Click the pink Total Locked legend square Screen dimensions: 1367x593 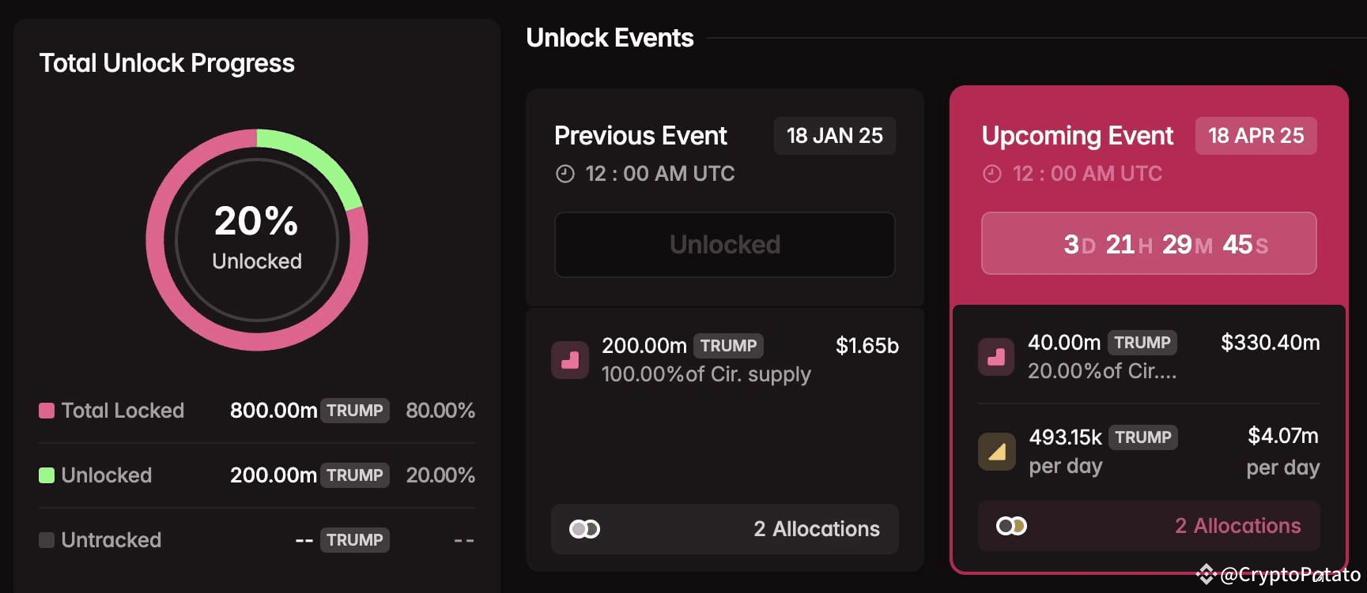(x=45, y=410)
